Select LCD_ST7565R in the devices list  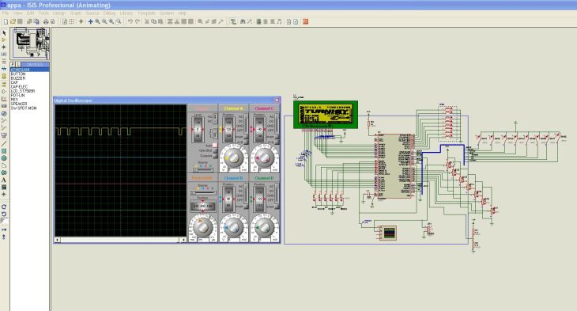[23, 91]
